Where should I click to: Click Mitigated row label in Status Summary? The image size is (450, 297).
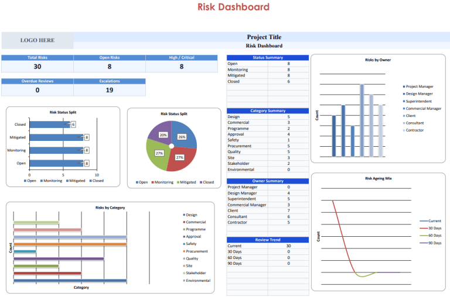(x=236, y=75)
